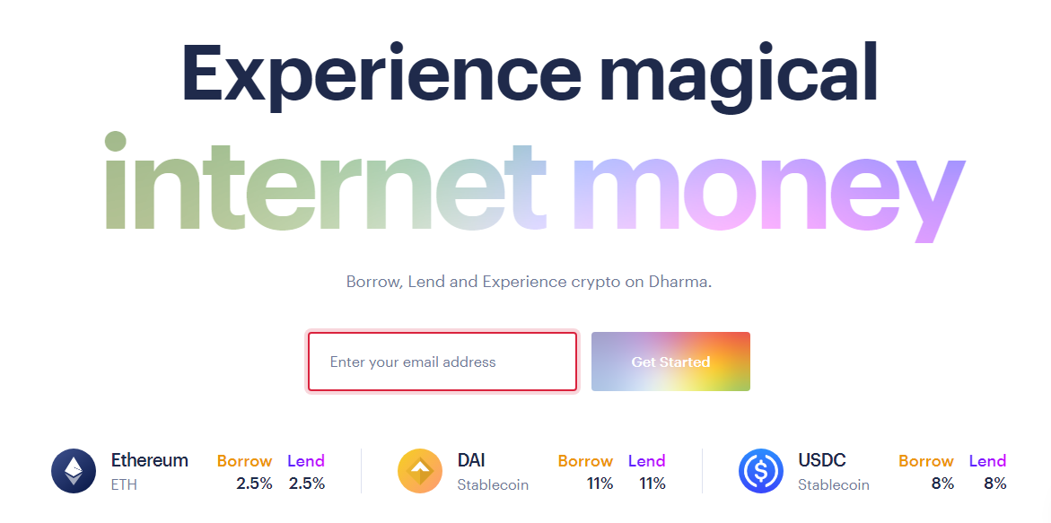The image size is (1051, 523).
Task: Click the DAI asset name
Action: [x=471, y=460]
